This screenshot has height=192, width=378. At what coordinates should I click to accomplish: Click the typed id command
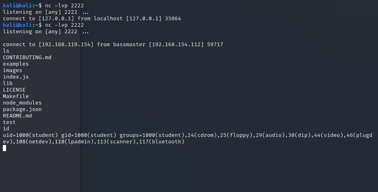pyautogui.click(x=6, y=128)
